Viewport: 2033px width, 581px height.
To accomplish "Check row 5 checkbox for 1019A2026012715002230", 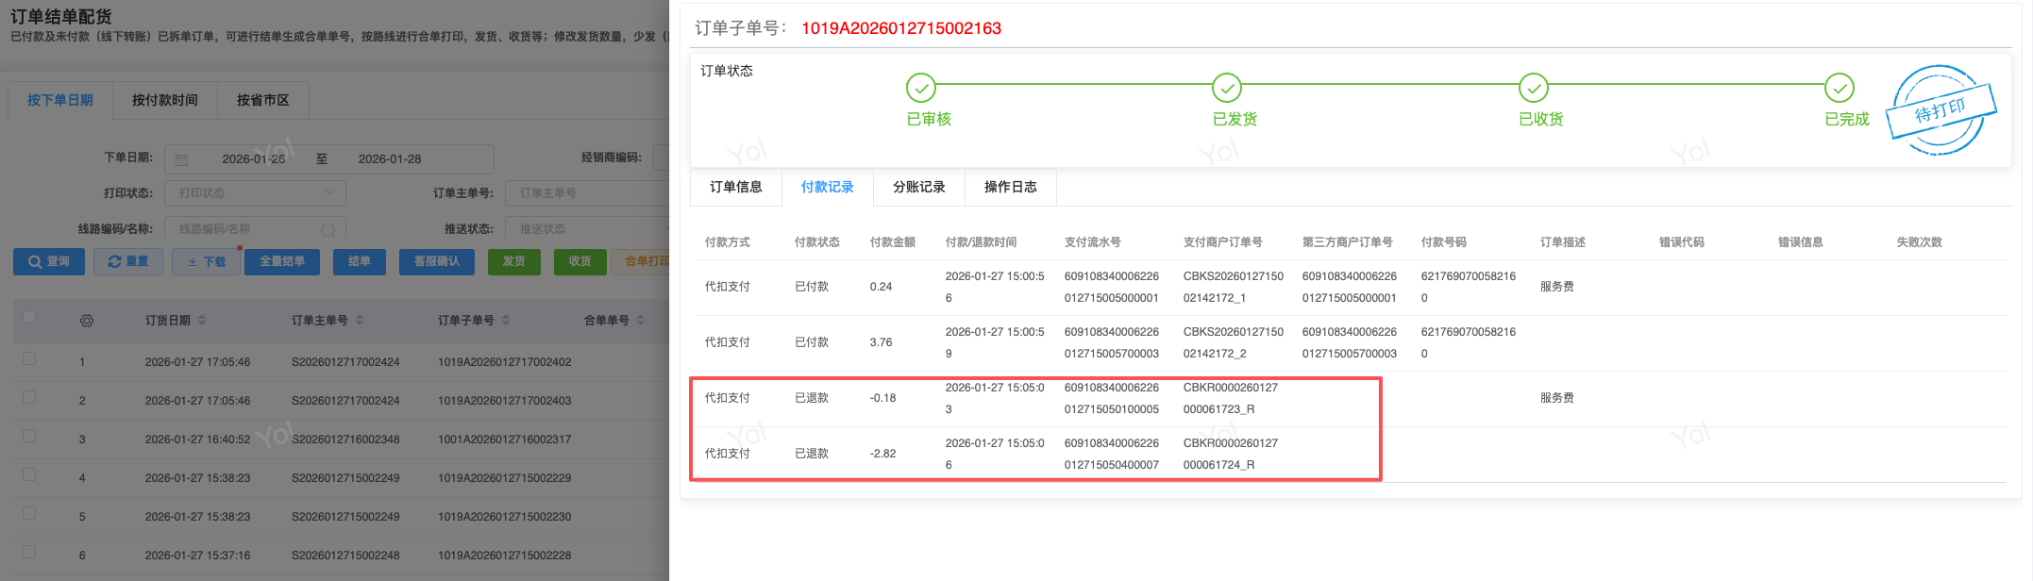I will point(29,513).
